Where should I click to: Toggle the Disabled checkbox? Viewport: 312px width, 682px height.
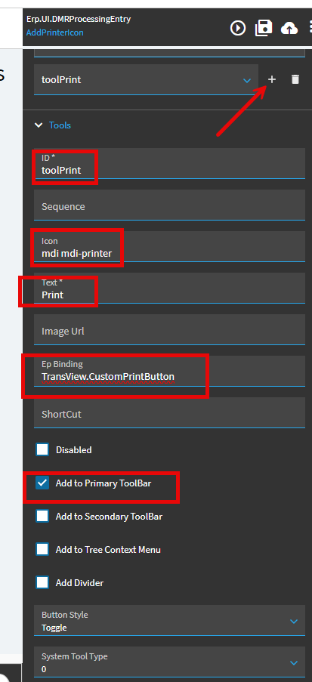point(42,449)
